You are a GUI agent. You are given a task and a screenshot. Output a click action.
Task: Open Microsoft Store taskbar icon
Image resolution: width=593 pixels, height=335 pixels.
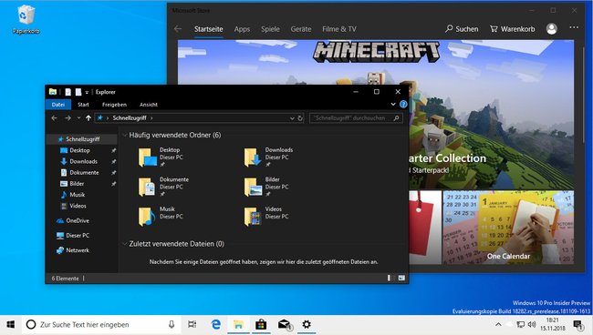pyautogui.click(x=261, y=324)
